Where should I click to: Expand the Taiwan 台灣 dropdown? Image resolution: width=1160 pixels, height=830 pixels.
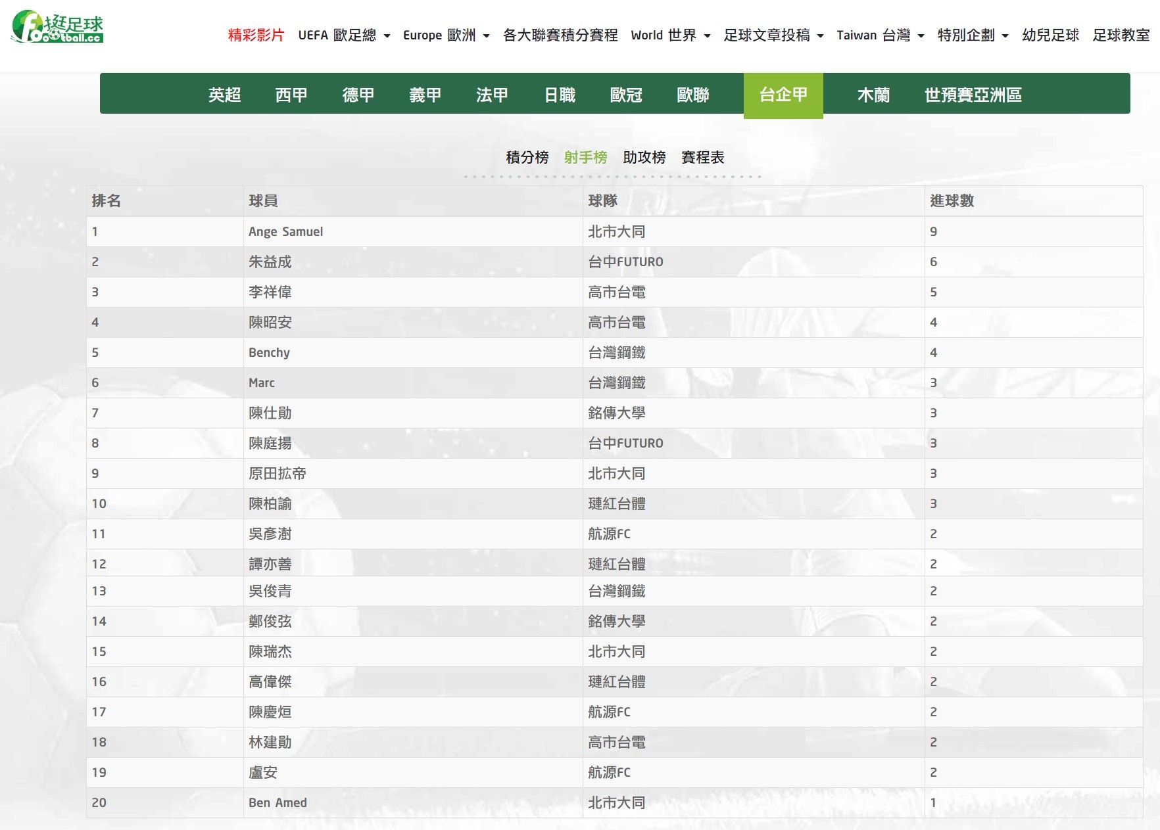880,35
